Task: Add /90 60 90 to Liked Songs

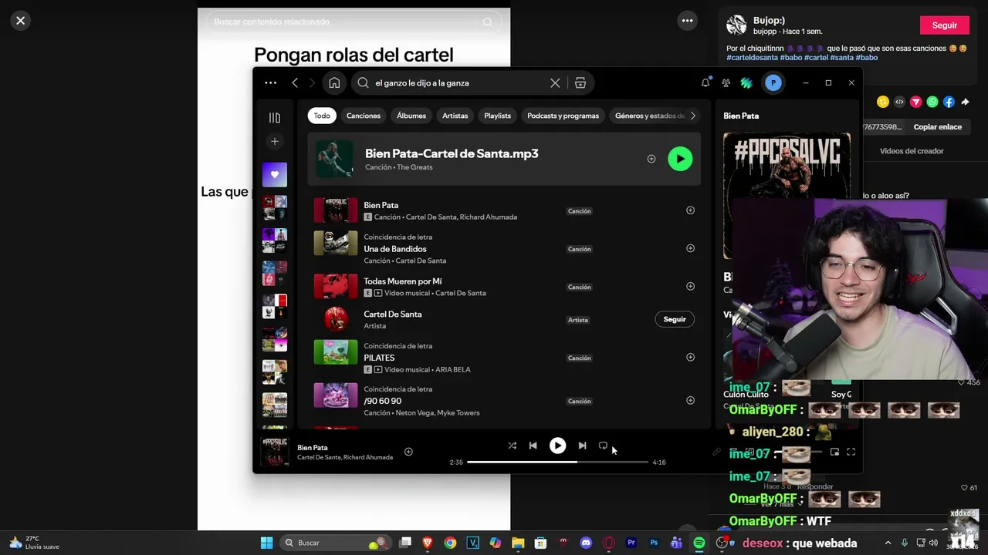Action: pos(690,400)
